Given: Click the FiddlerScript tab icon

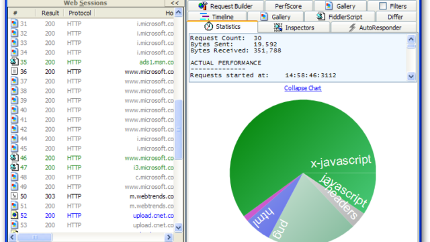Looking at the screenshot, I should [x=320, y=17].
